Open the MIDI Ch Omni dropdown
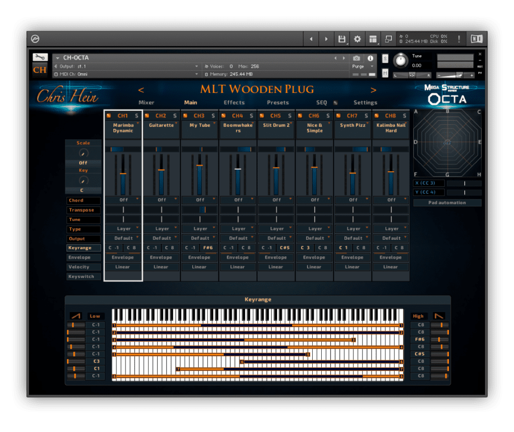The width and height of the screenshot is (514, 432). [126, 74]
